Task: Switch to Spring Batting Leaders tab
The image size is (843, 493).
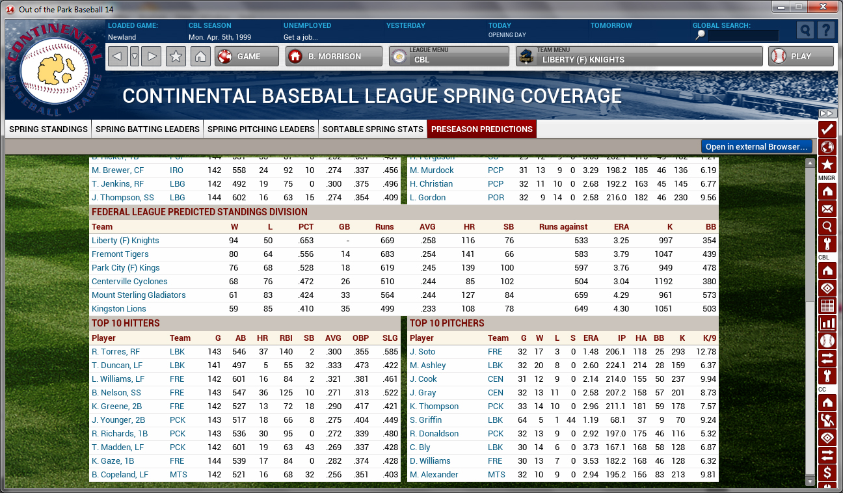Action: coord(148,129)
